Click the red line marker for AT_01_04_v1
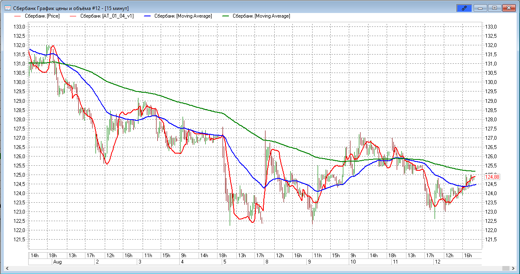The image size is (520, 274). tap(72, 16)
